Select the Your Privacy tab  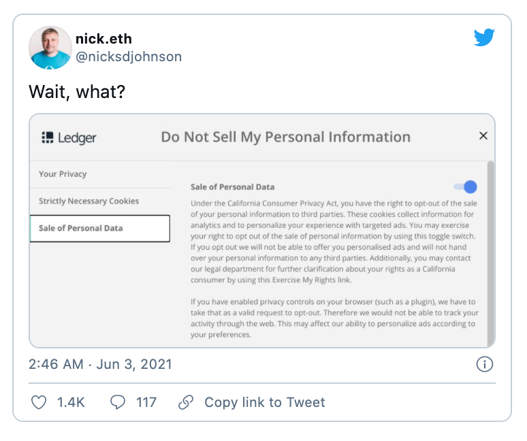[x=63, y=174]
